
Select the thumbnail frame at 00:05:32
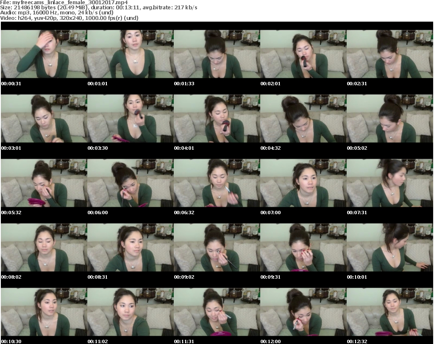coord(44,183)
